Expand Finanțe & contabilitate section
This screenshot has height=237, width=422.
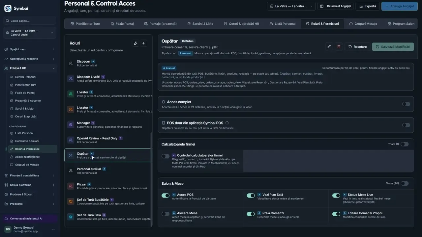30,175
